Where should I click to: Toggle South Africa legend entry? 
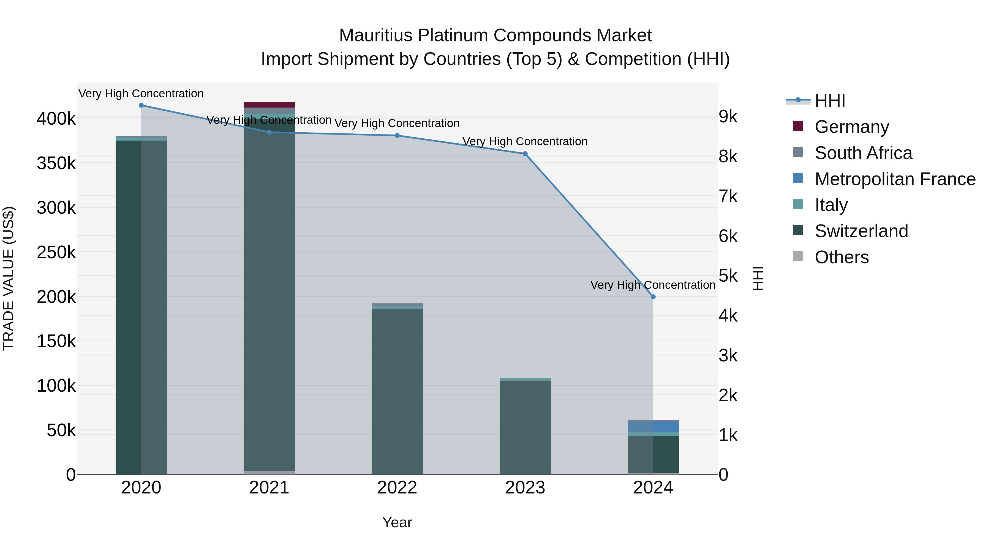[853, 153]
